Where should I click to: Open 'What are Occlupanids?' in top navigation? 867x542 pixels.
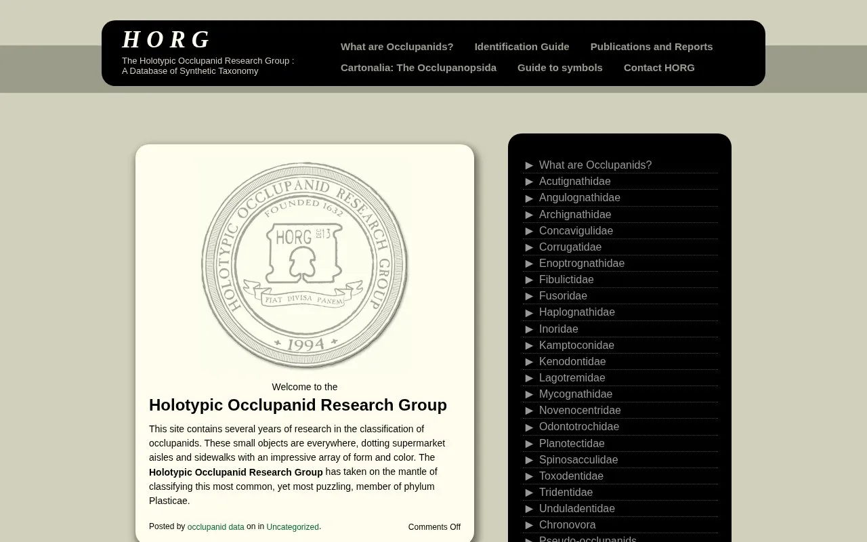coord(397,47)
